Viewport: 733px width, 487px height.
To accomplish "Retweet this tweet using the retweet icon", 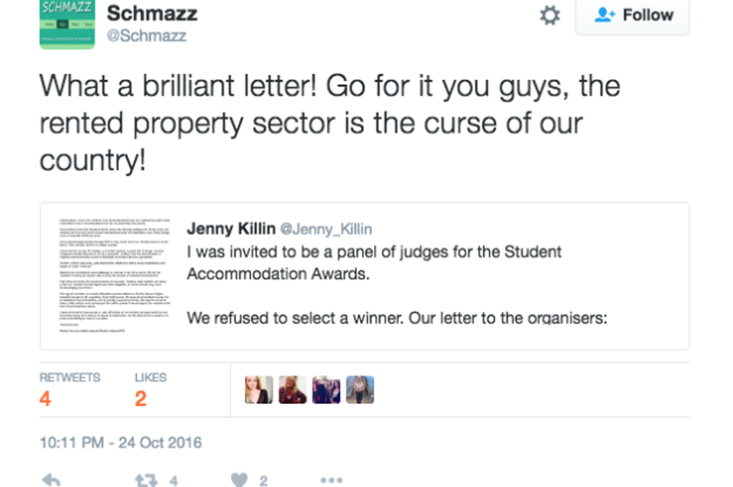I will 146,481.
